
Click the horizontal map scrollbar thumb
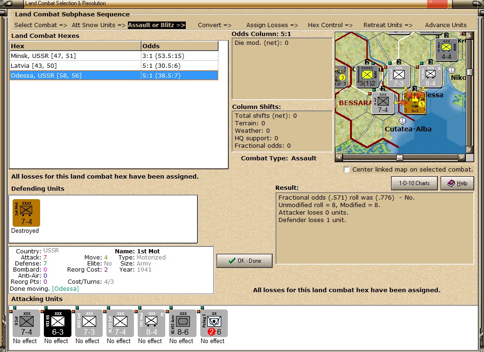(x=400, y=158)
